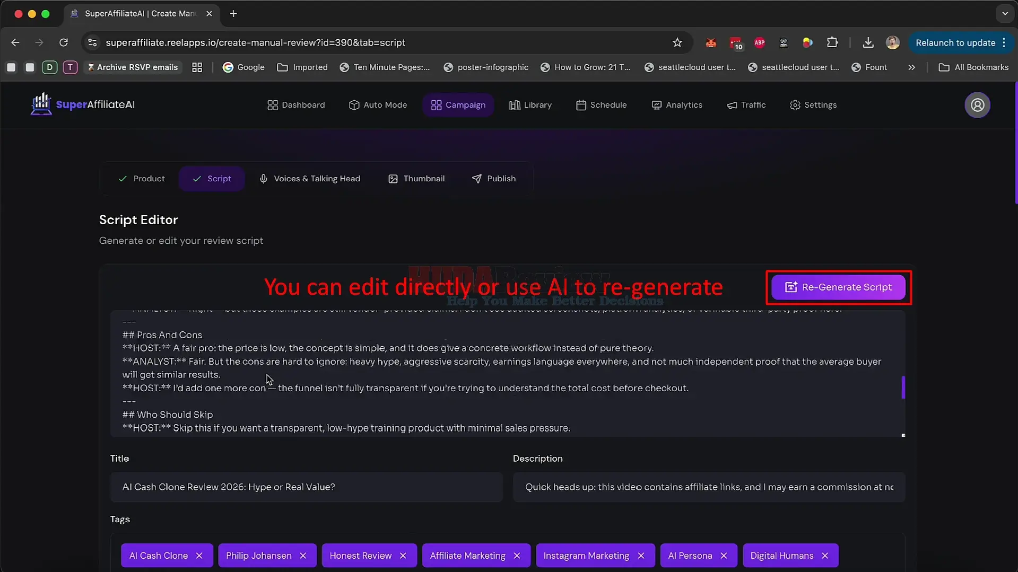Remove the Philip Johansen tag

[303, 556]
